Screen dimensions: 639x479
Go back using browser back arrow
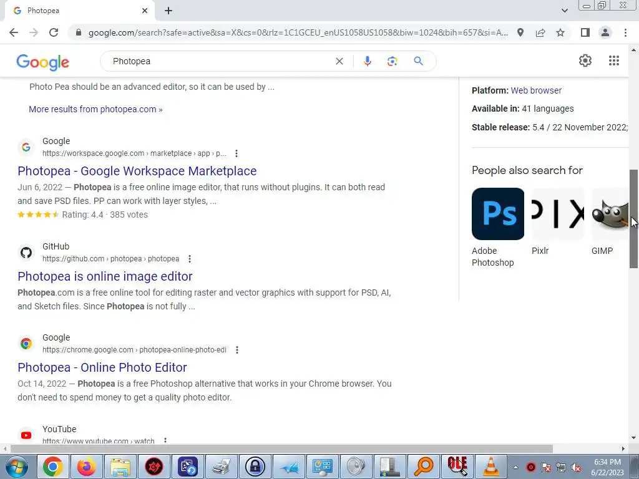[x=14, y=32]
